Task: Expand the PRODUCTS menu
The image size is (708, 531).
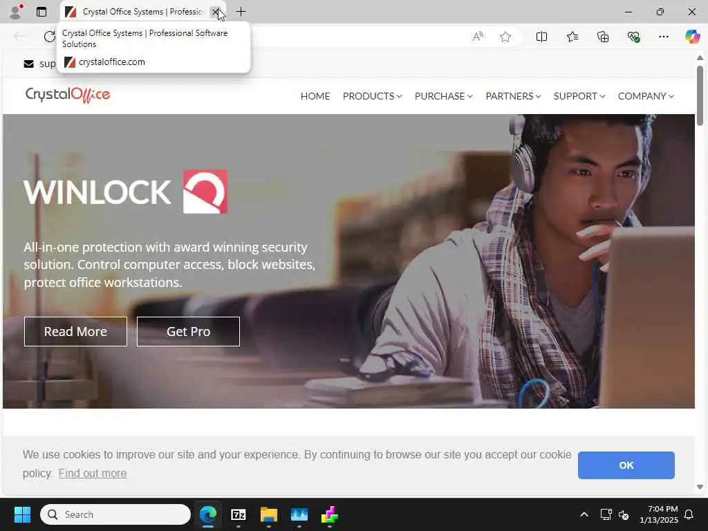Action: [x=372, y=96]
